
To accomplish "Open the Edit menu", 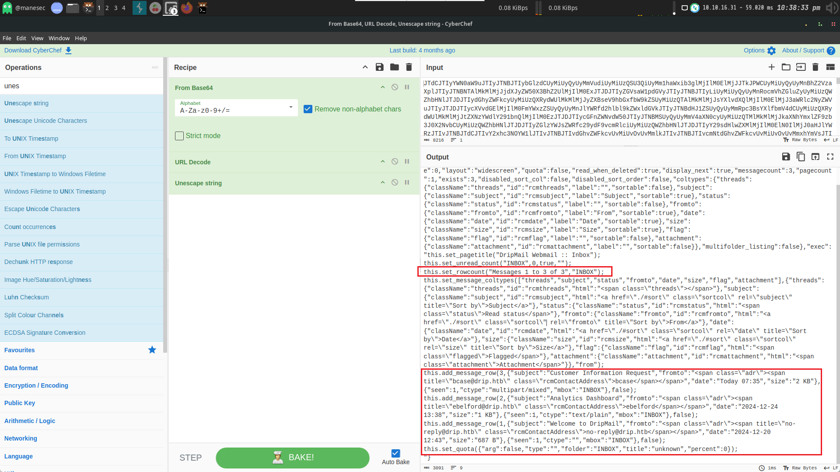I will [21, 38].
